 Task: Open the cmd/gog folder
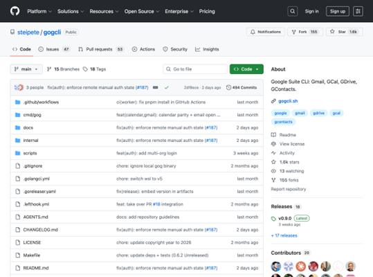tap(32, 115)
